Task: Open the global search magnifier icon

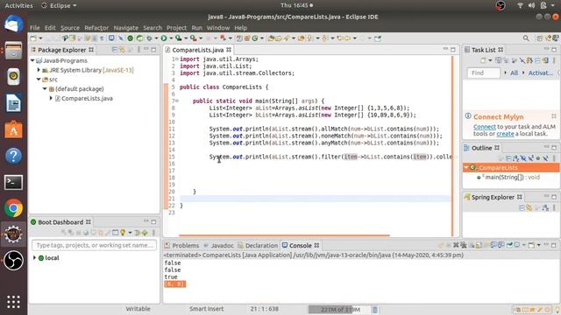Action: (526, 38)
